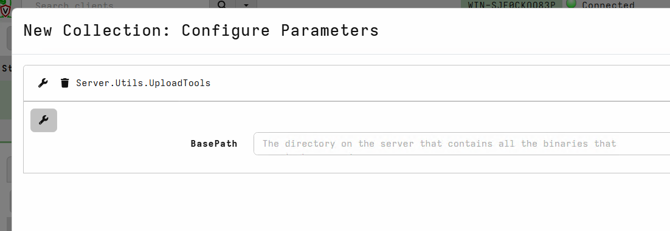Focus the BasePath directory input field
The image size is (670, 231).
(461, 144)
